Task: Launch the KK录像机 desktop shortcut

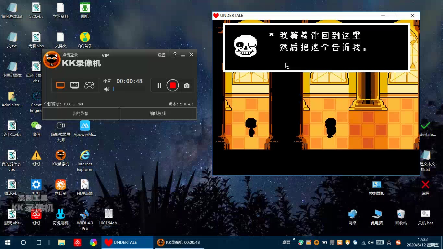Action: (61, 158)
